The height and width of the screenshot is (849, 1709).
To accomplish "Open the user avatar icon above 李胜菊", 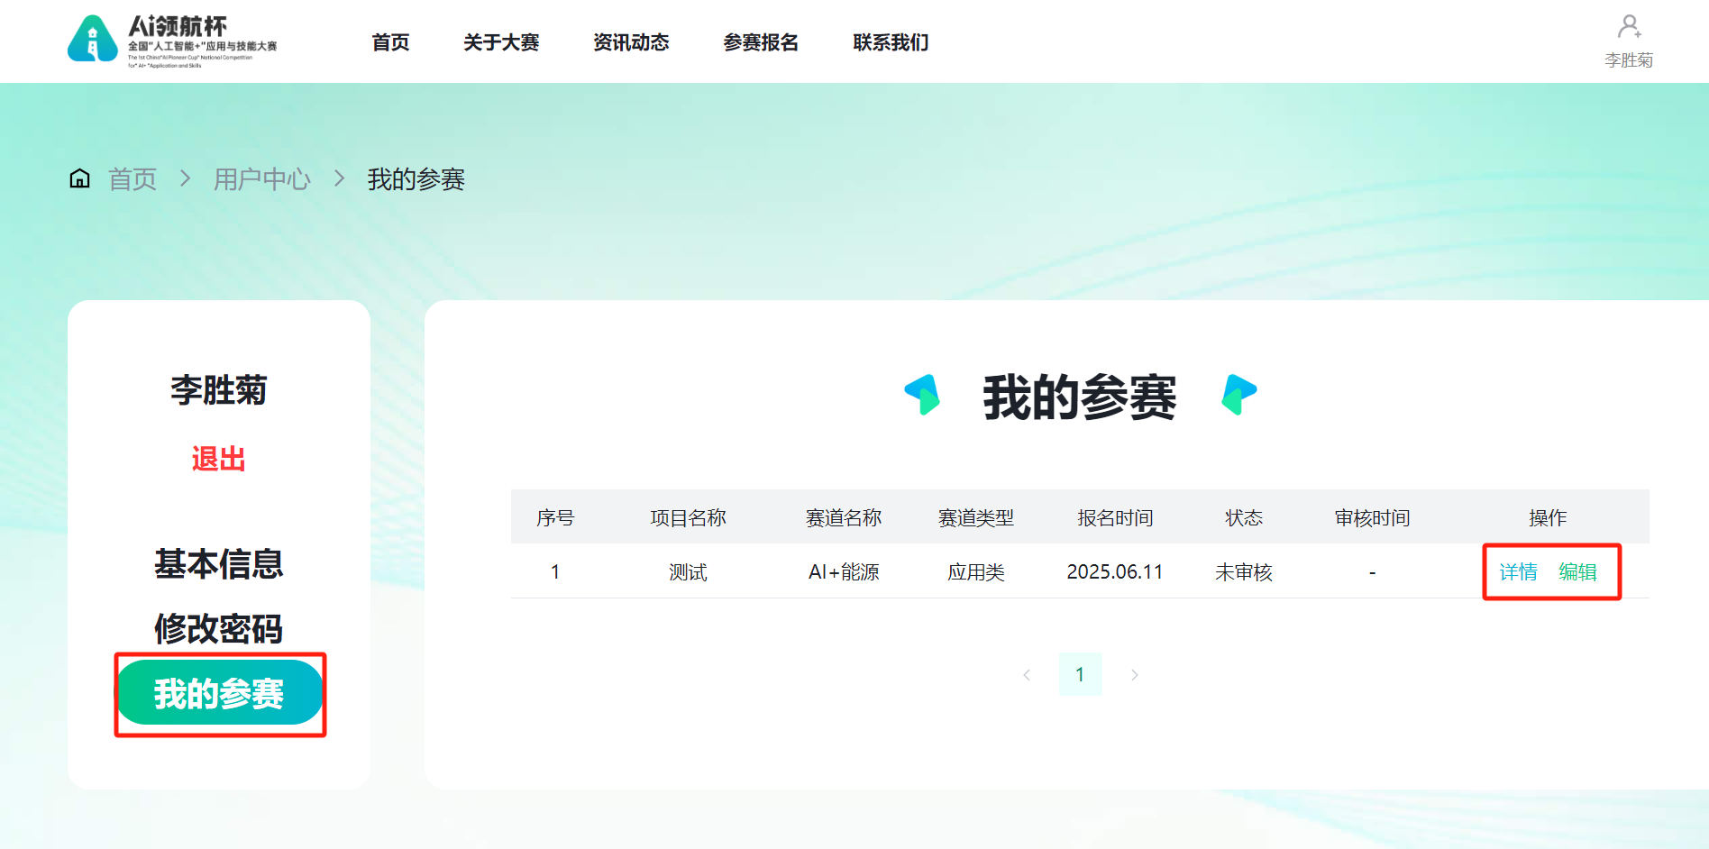I will 1629,26.
